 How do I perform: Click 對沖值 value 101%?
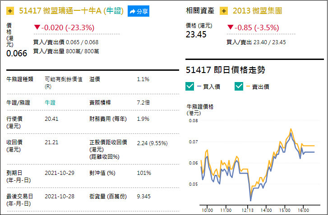click(144, 173)
